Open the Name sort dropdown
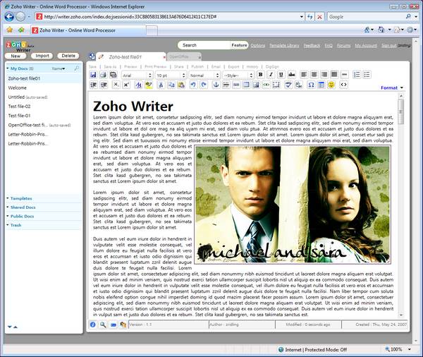The width and height of the screenshot is (423, 357). (x=59, y=68)
